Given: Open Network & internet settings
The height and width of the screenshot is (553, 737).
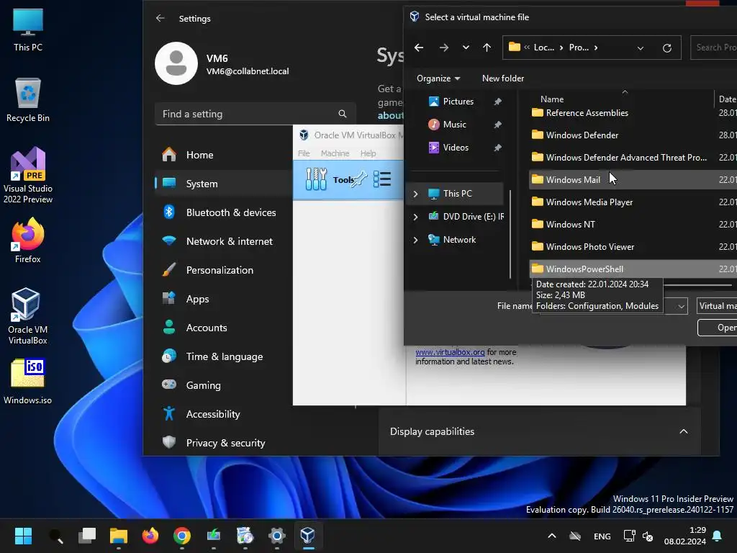Looking at the screenshot, I should click(223, 241).
